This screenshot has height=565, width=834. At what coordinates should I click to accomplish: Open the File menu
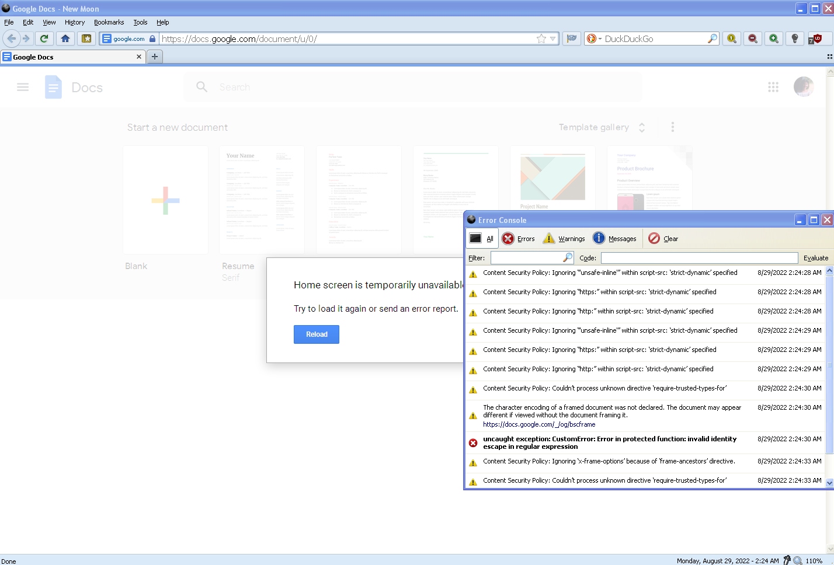(x=9, y=22)
